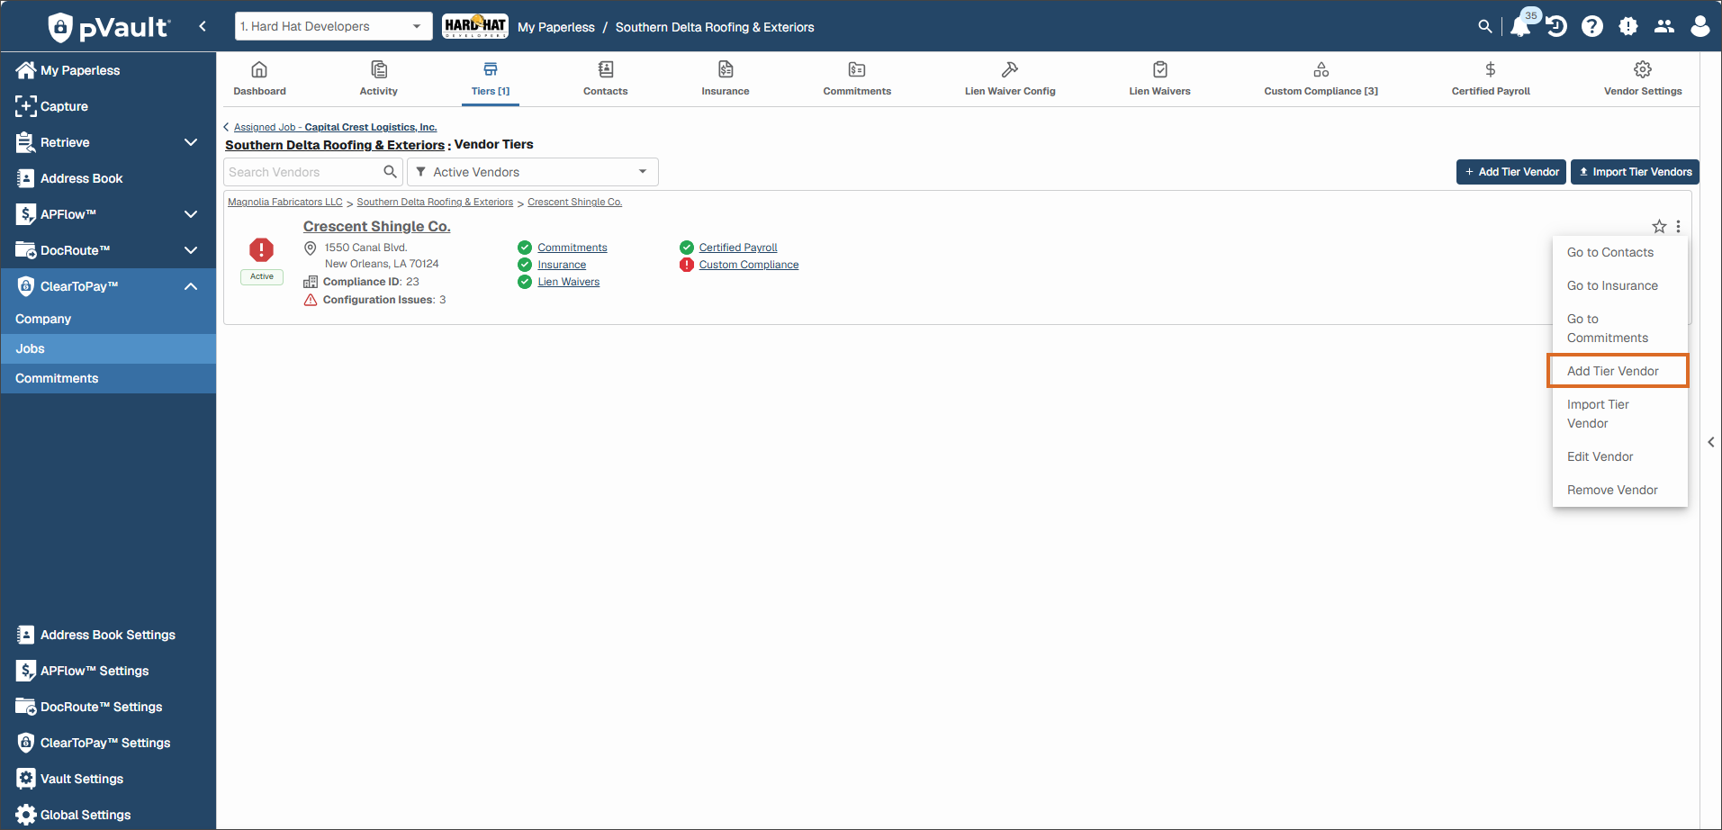Click the pVault logo

[108, 27]
